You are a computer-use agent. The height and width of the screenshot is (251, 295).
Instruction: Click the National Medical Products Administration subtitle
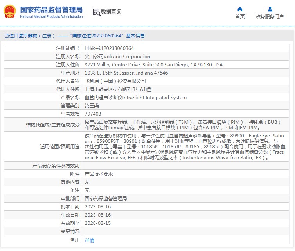[51, 16]
